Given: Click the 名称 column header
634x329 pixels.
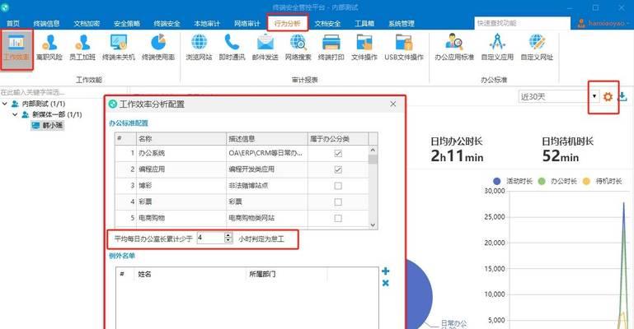Looking at the screenshot, I should (x=181, y=139).
